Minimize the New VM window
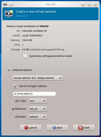 tap(83, 4)
